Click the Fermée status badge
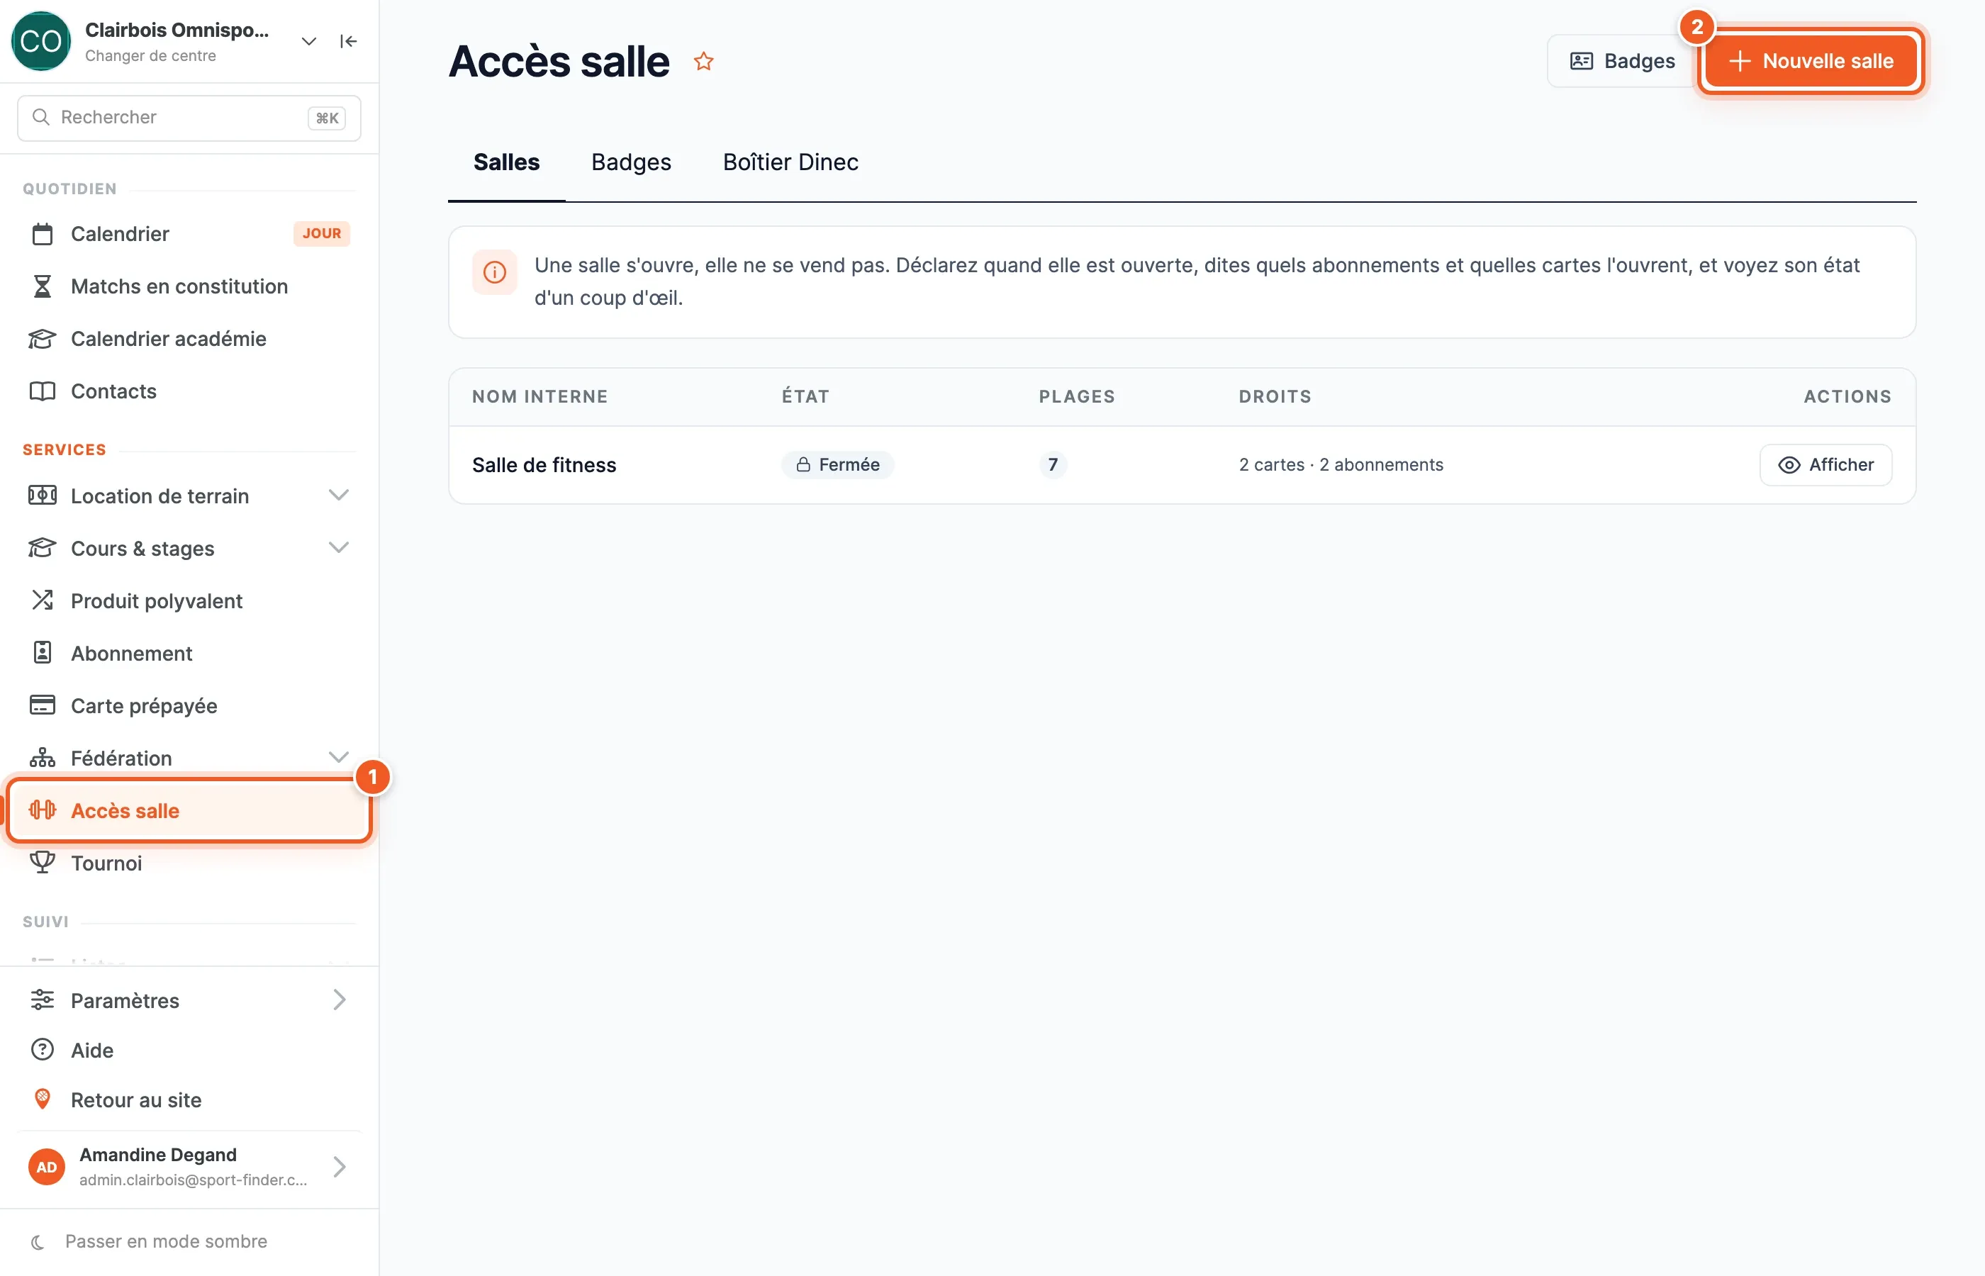This screenshot has width=1985, height=1276. (837, 465)
